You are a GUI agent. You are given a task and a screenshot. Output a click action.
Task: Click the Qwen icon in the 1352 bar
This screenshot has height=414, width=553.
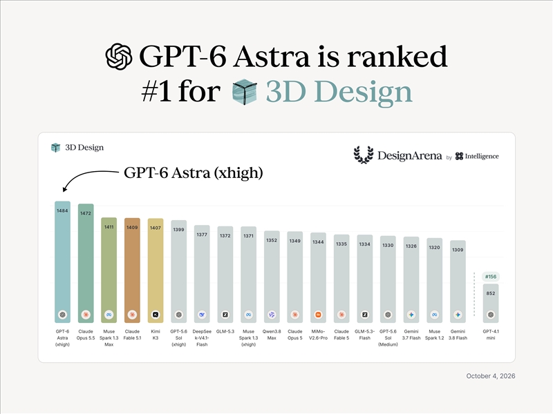pos(272,315)
